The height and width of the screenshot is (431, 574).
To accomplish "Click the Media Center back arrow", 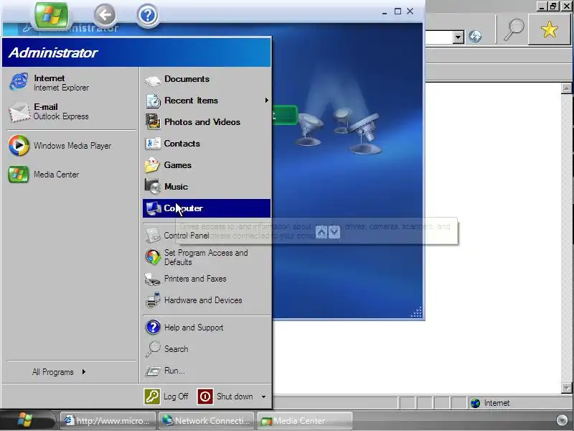I will (x=105, y=15).
